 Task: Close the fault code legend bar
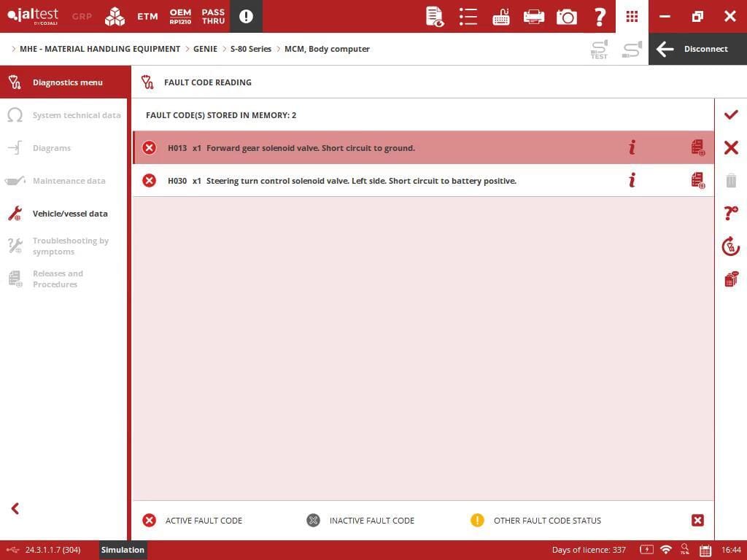(x=697, y=520)
